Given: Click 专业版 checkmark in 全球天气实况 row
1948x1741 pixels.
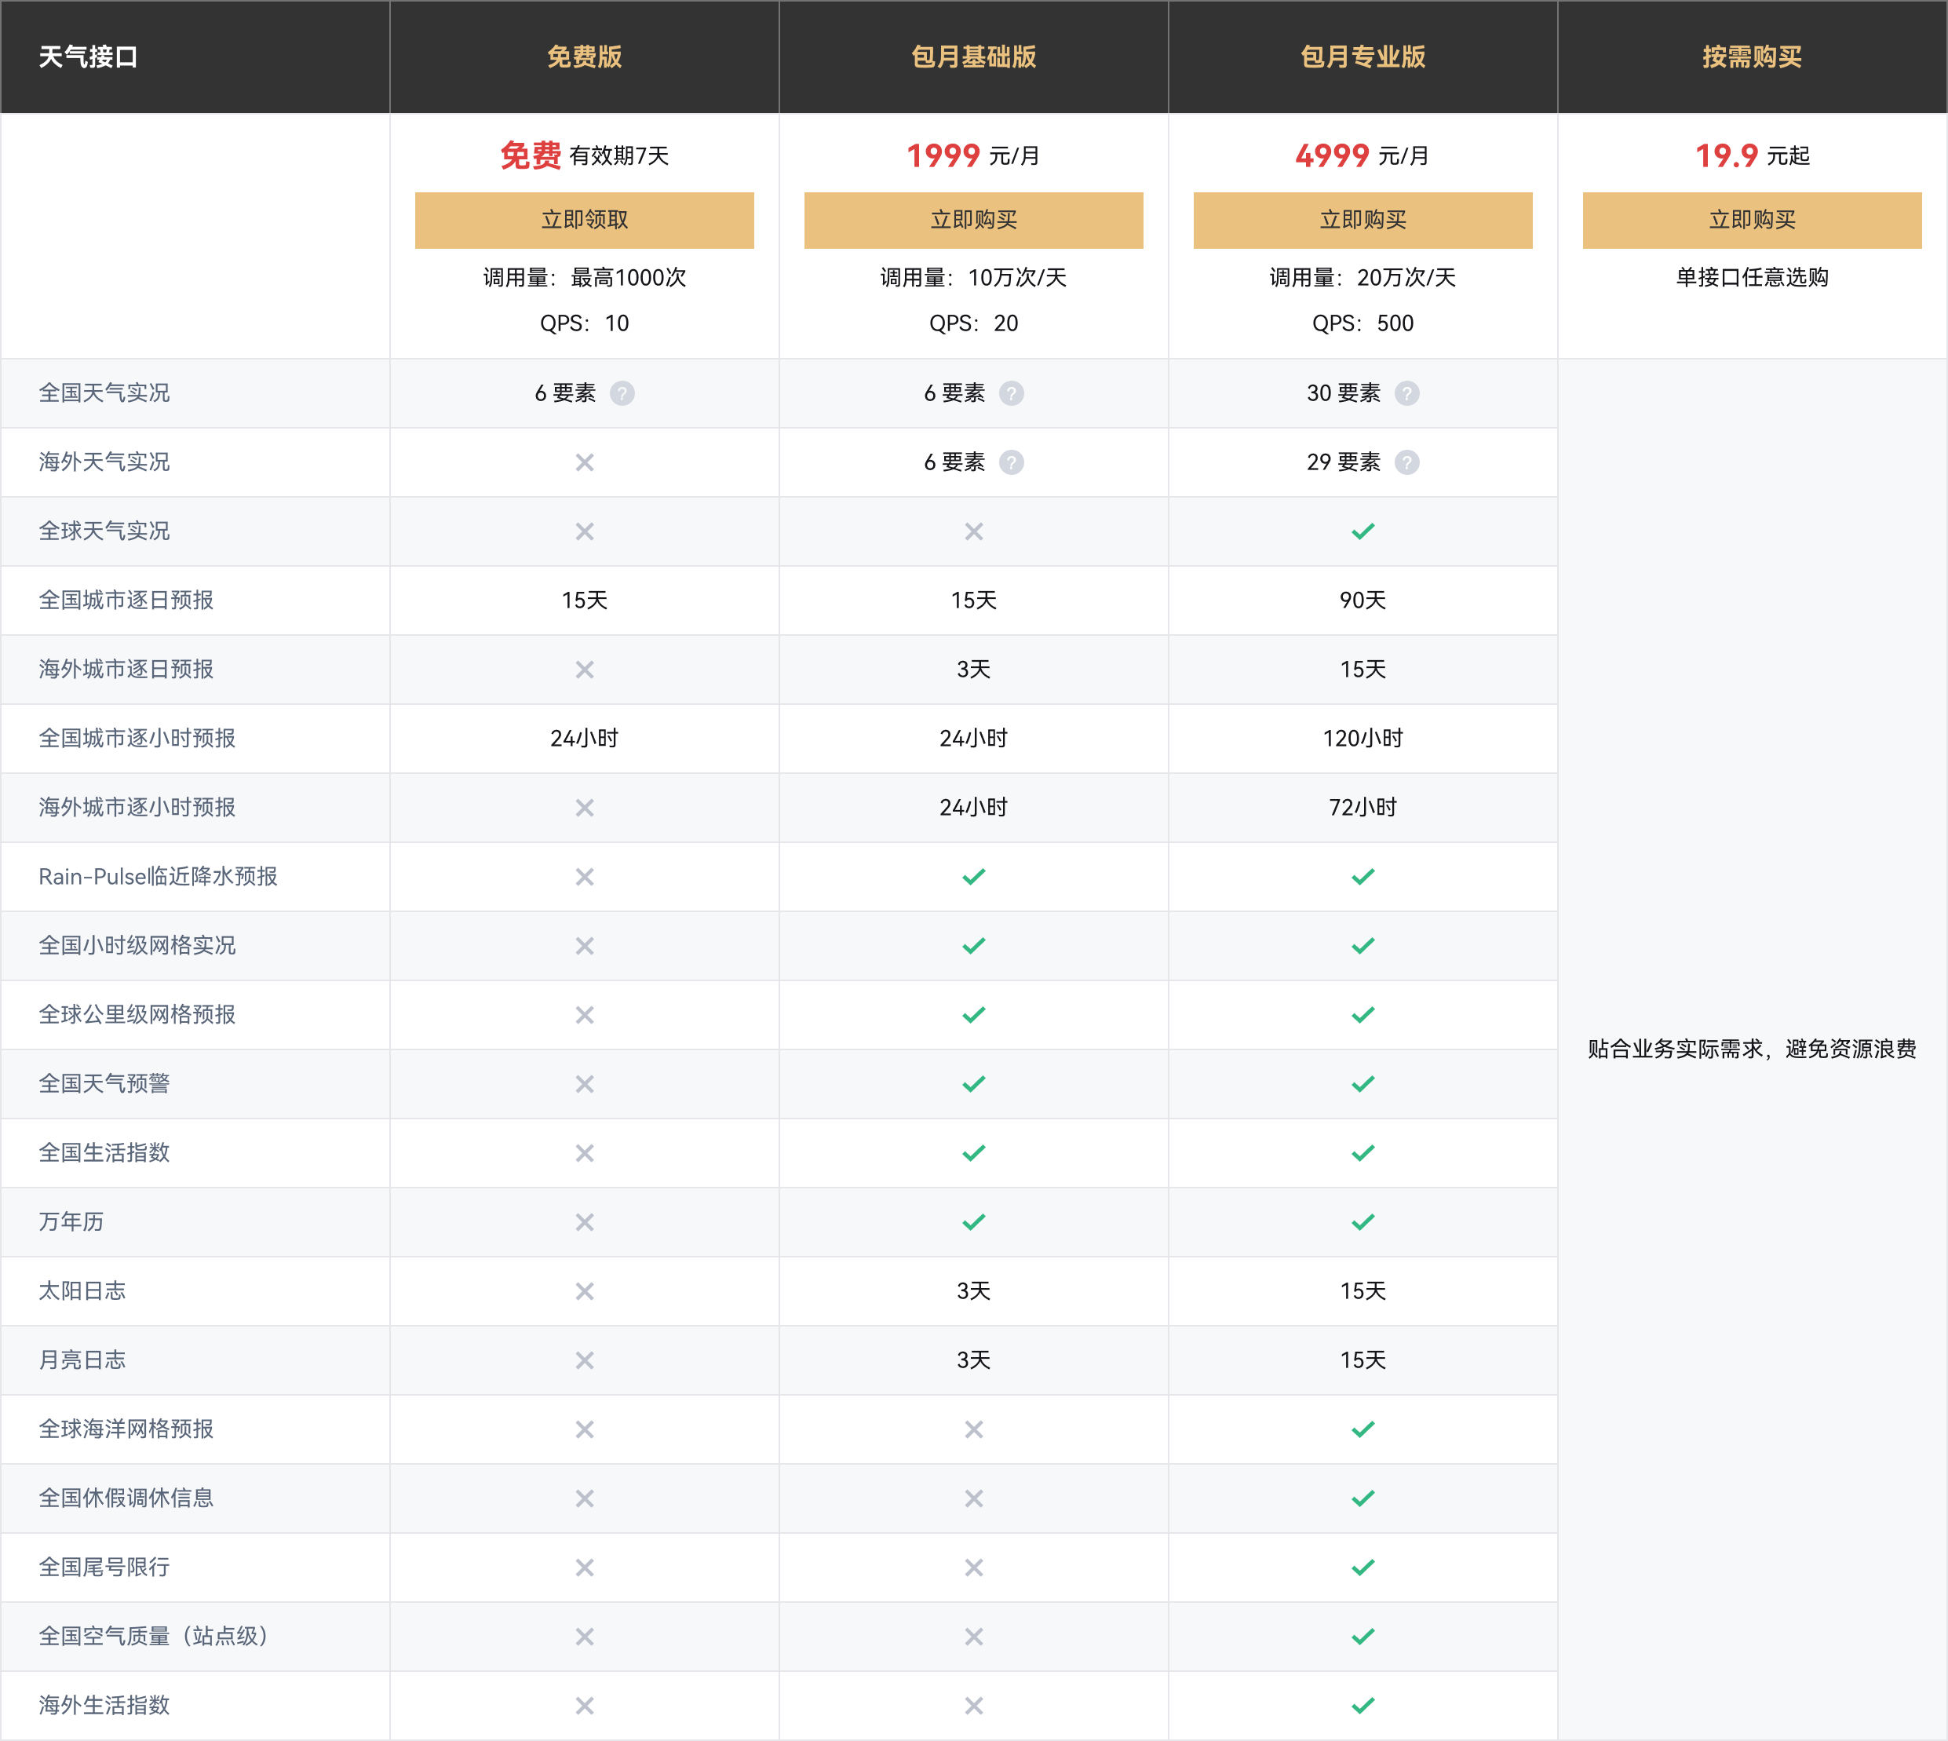Looking at the screenshot, I should [x=1363, y=531].
